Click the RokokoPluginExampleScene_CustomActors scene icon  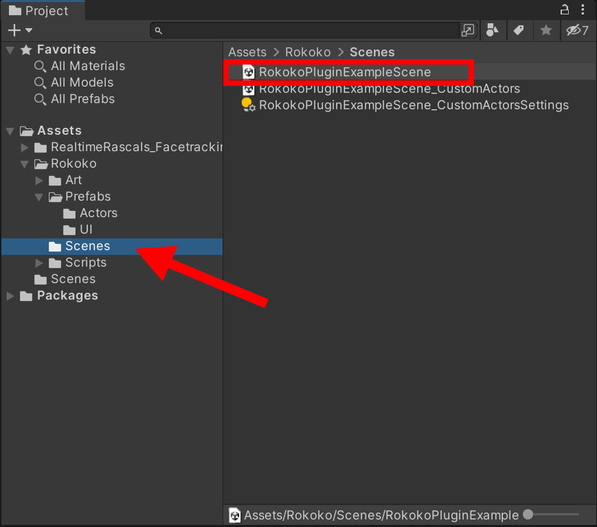[x=249, y=89]
